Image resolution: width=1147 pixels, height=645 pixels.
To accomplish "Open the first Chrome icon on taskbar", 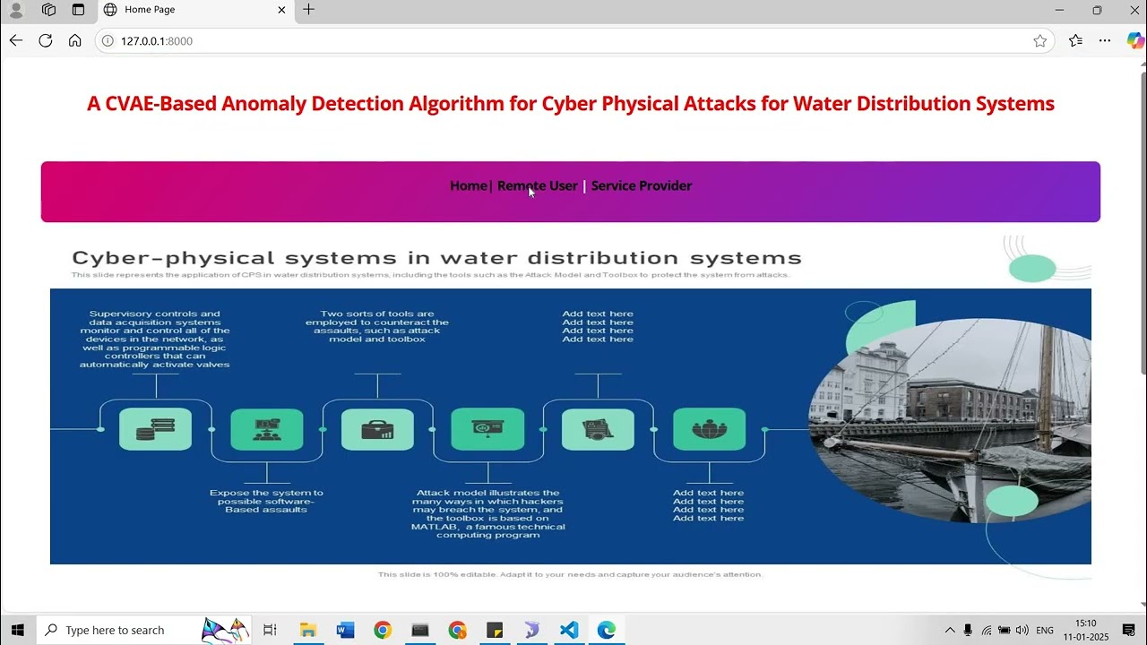I will click(x=383, y=630).
